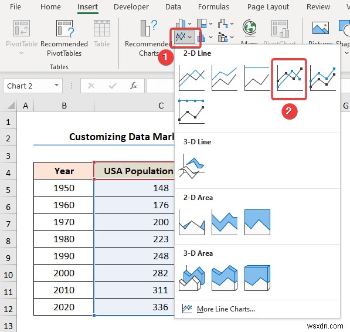Insert a Line with Markers chart
This screenshot has height=332, width=350.
290,78
